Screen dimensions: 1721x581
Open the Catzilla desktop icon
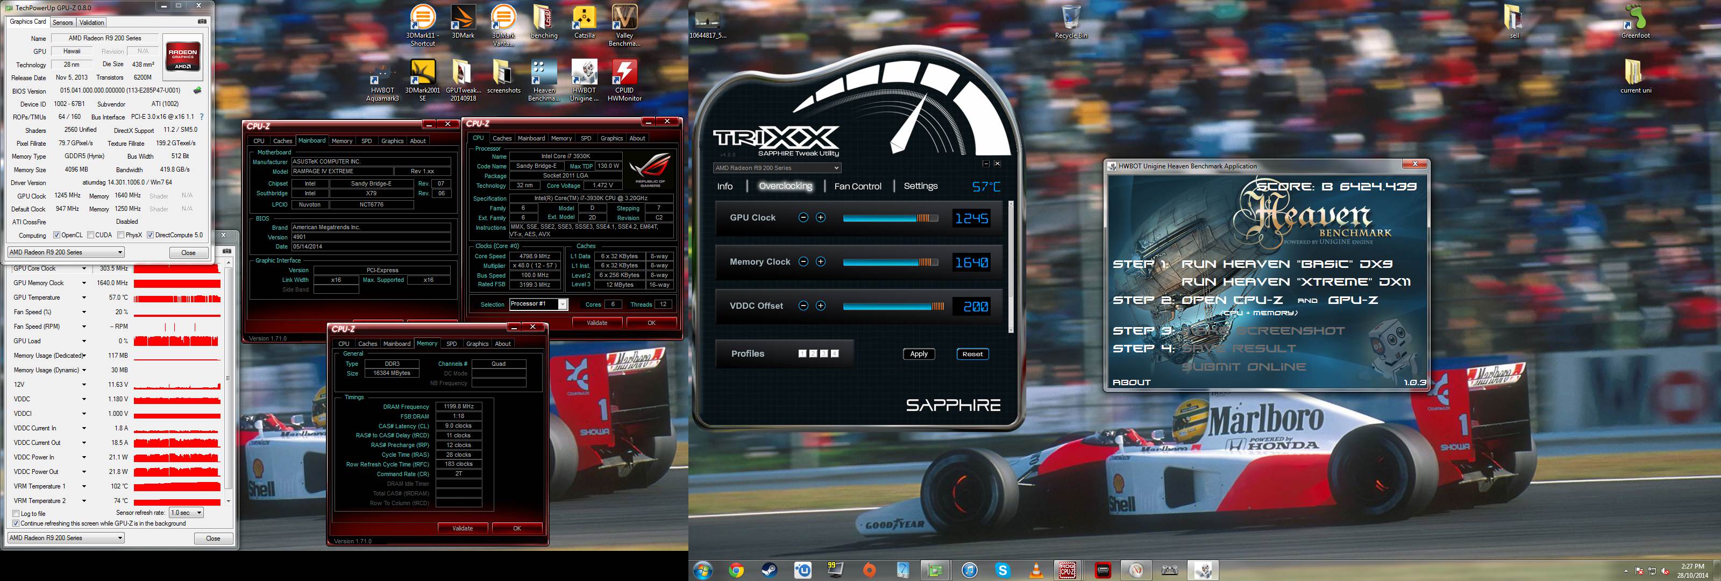pyautogui.click(x=585, y=22)
